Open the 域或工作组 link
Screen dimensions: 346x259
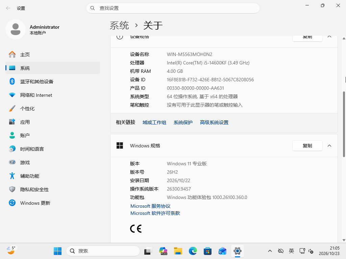point(154,122)
